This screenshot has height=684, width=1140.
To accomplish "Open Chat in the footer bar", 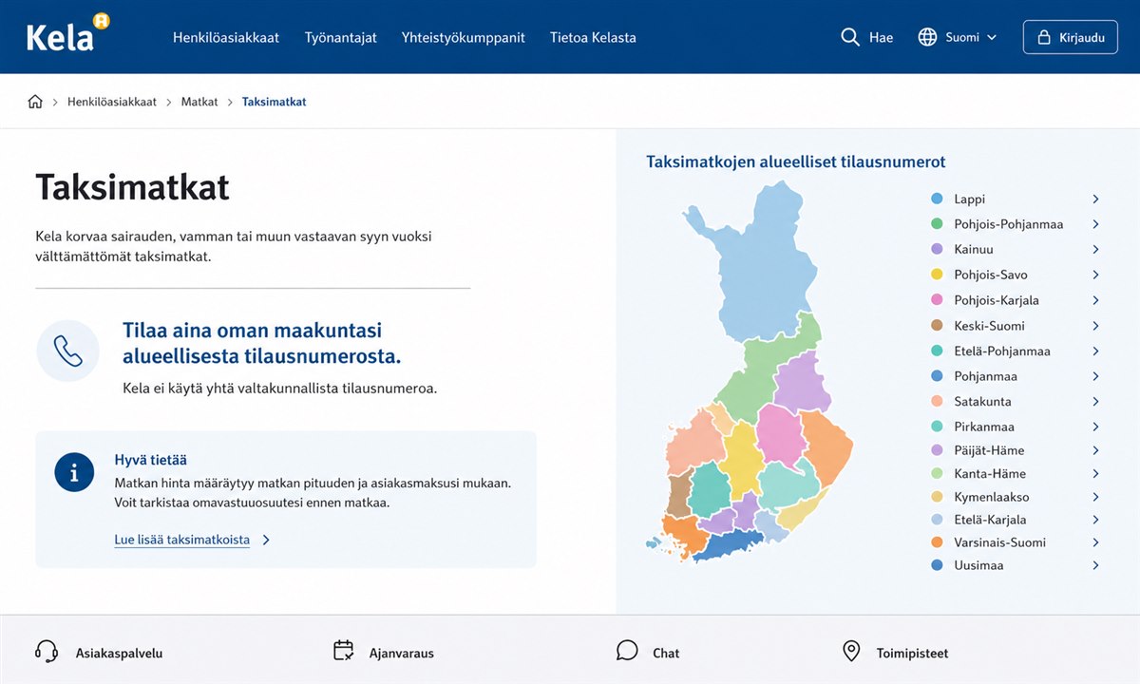I will coord(648,653).
